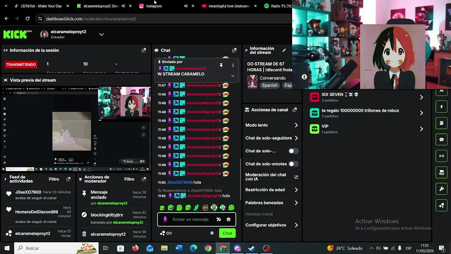This screenshot has height=254, width=451.
Task: Open Configurar objetivos settings
Action: [272, 225]
